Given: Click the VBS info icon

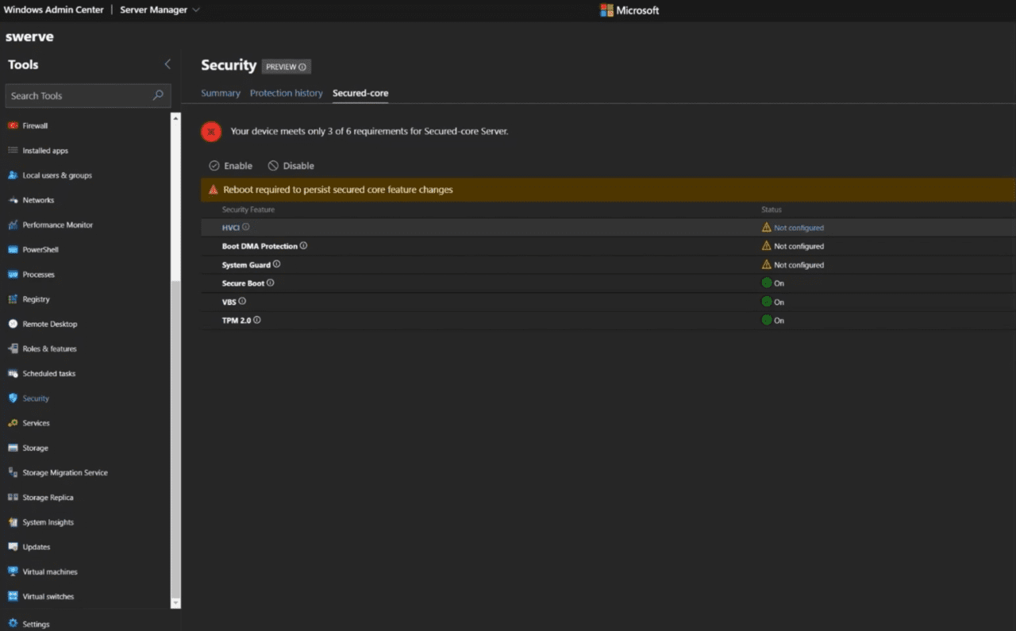Looking at the screenshot, I should point(242,302).
